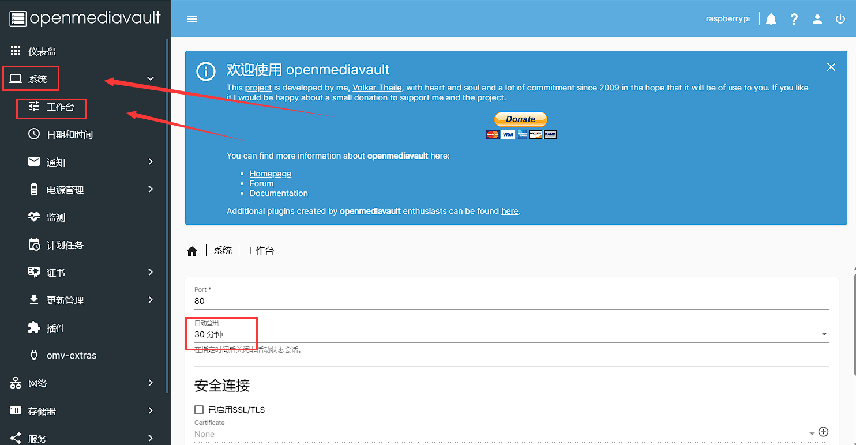Click the 系统 breadcrumb
The height and width of the screenshot is (445, 856).
point(223,251)
